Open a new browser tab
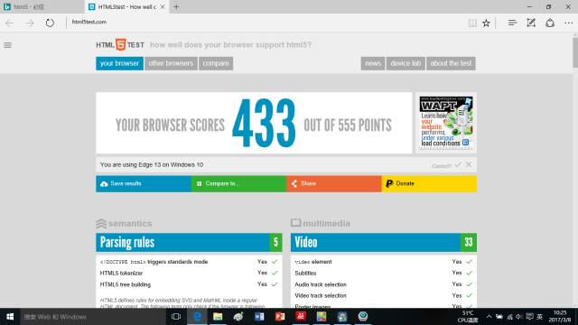Image resolution: width=578 pixels, height=325 pixels. coord(176,6)
